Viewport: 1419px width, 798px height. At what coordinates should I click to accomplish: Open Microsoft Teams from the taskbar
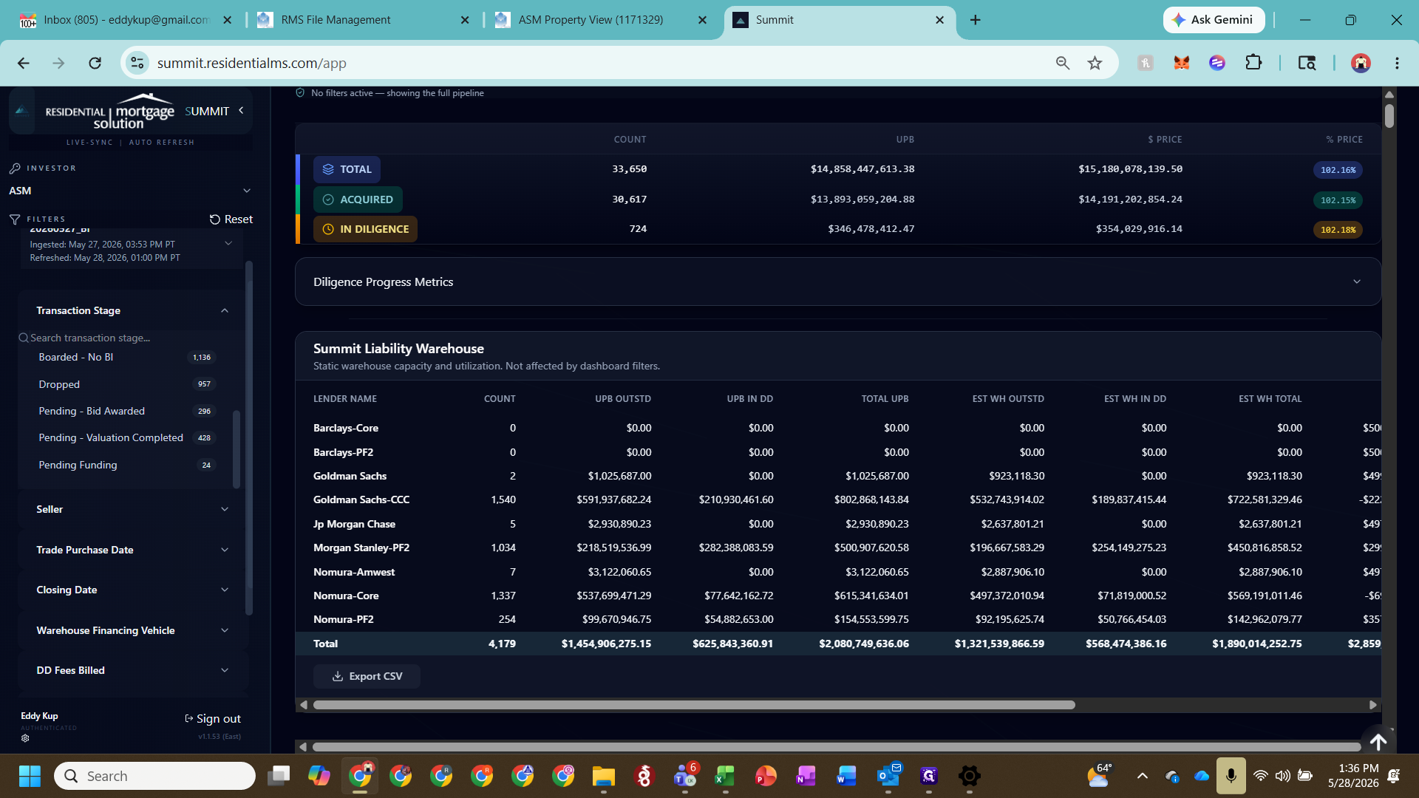[685, 776]
